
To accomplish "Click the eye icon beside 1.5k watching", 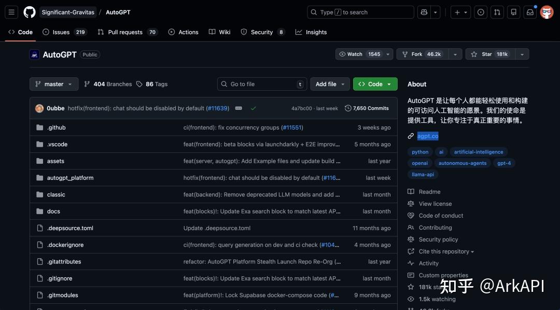I will [411, 299].
